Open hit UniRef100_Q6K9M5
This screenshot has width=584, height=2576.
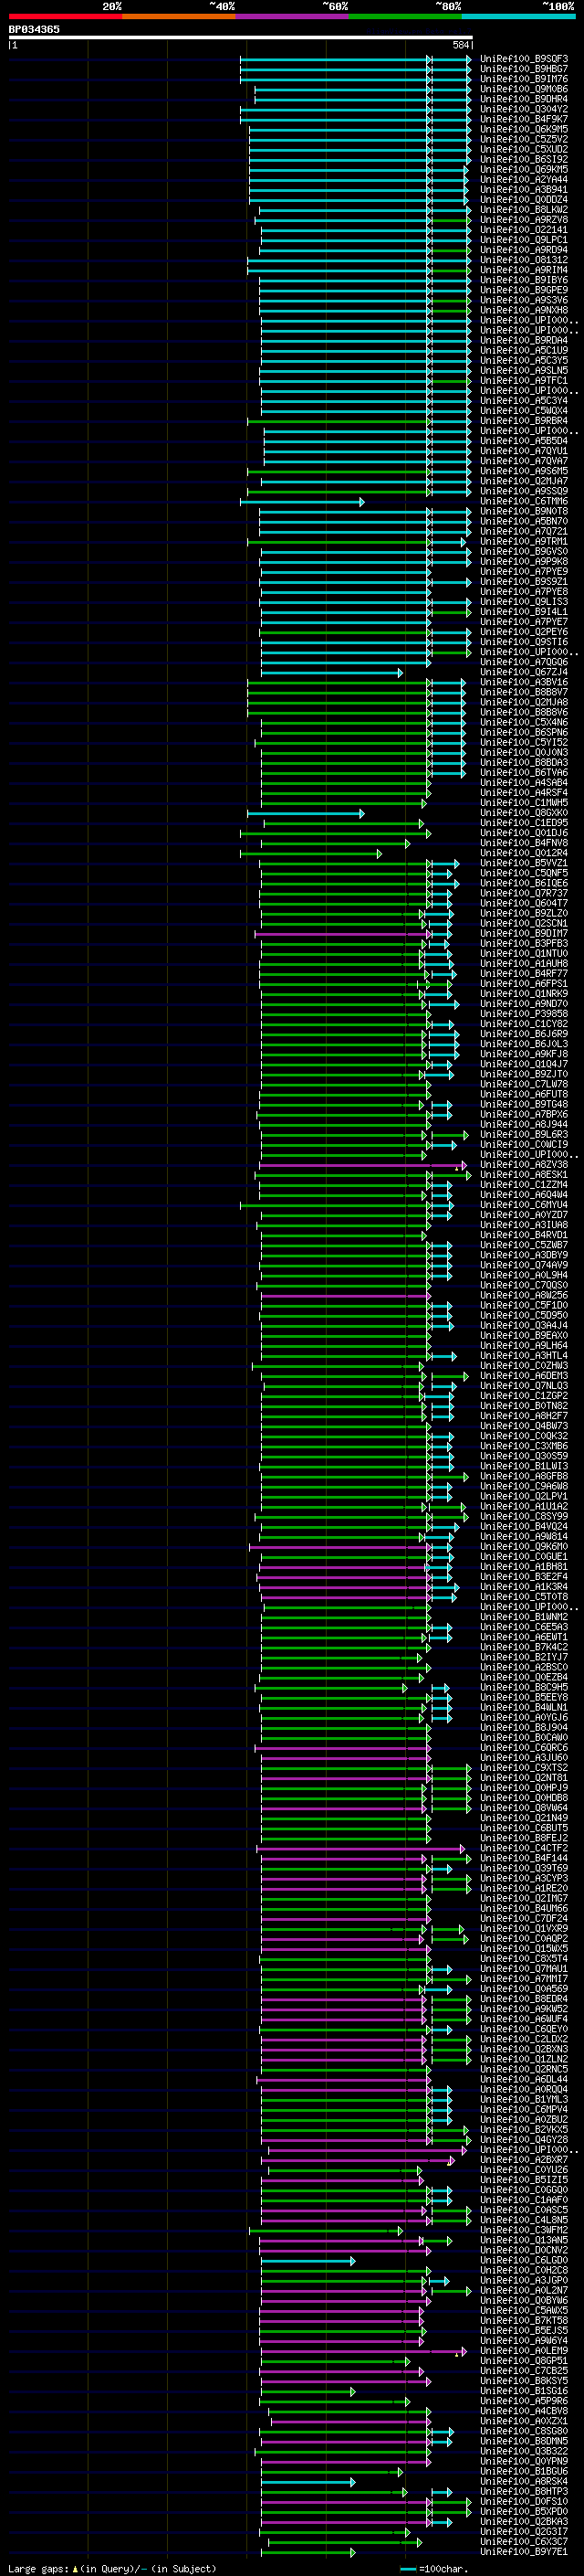pyautogui.click(x=524, y=129)
